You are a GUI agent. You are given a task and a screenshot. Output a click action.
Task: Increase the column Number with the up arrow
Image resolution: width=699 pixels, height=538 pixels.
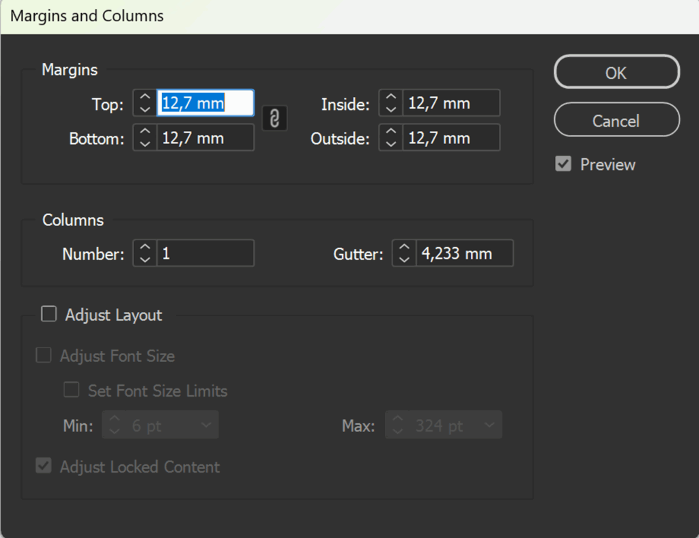tap(144, 249)
